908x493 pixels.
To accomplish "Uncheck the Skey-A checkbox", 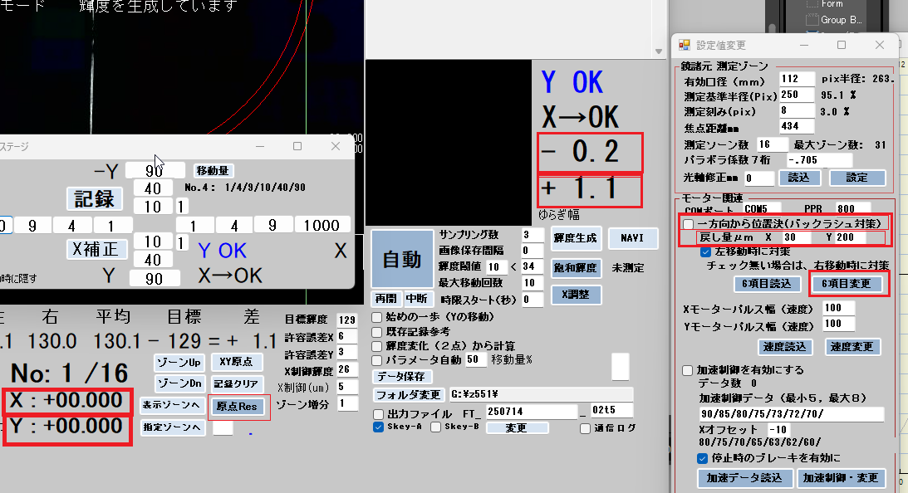I will coord(379,427).
